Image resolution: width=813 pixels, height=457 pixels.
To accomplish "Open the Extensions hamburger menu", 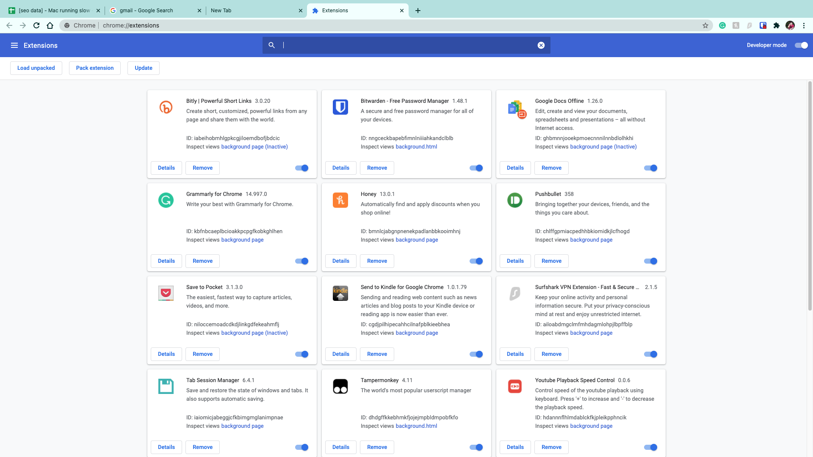I will coord(14,45).
